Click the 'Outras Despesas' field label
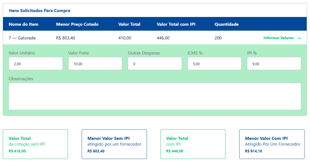Viewport: 310px width, 162px height. 144,53
